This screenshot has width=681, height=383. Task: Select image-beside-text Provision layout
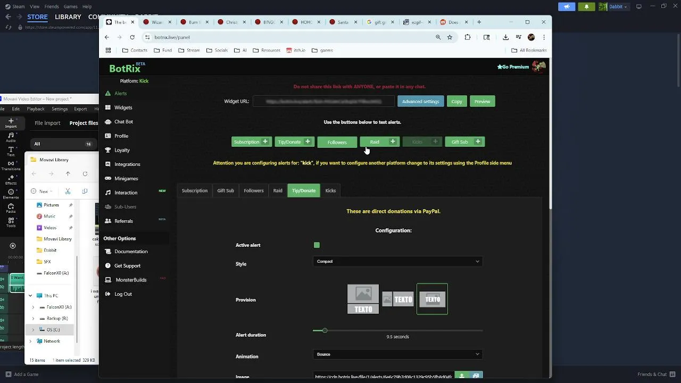pyautogui.click(x=397, y=299)
